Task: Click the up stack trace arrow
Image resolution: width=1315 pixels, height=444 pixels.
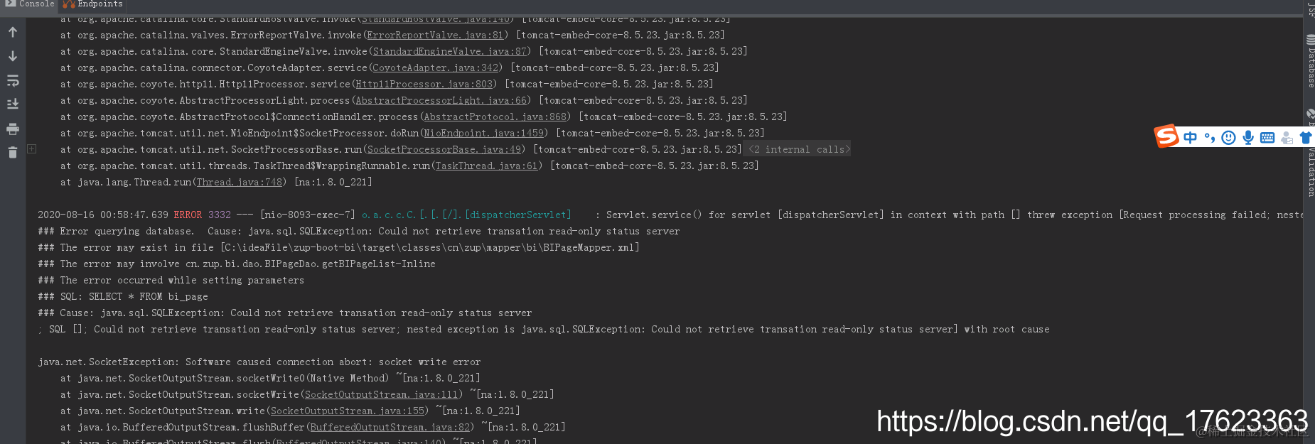Action: tap(13, 32)
